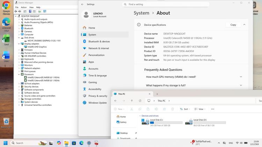Screen dimensions: 262x147
Task: Click up arrow in This PC navigation
Action: [132, 101]
